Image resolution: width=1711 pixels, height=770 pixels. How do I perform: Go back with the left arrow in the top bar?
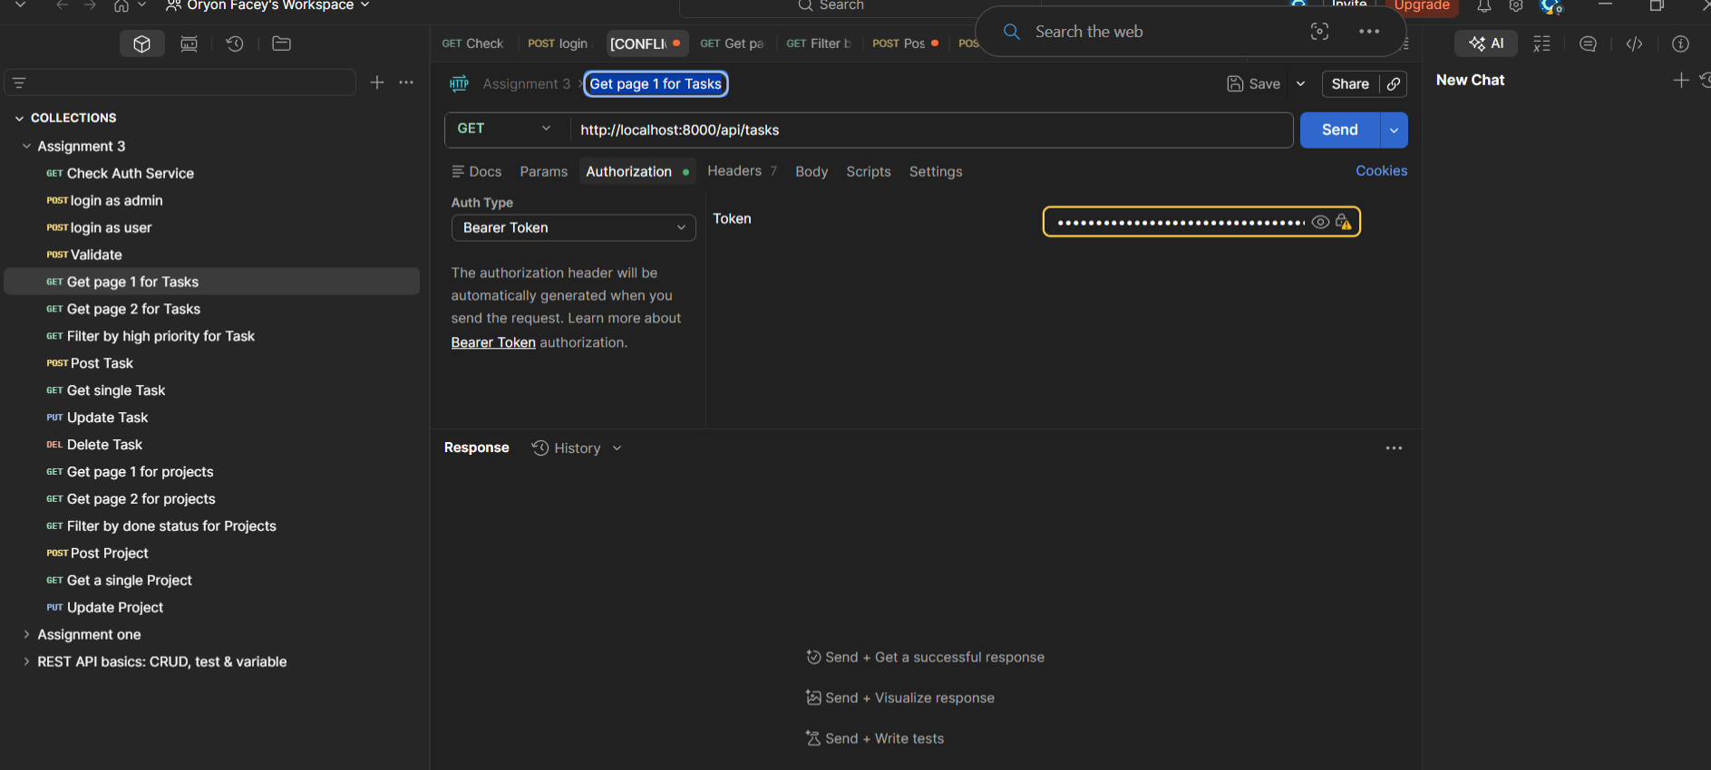[x=63, y=5]
